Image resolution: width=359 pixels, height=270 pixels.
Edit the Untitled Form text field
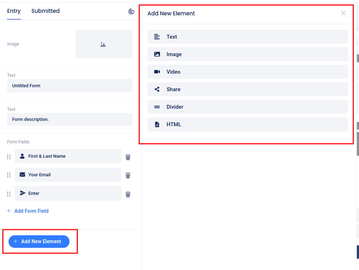click(x=69, y=86)
